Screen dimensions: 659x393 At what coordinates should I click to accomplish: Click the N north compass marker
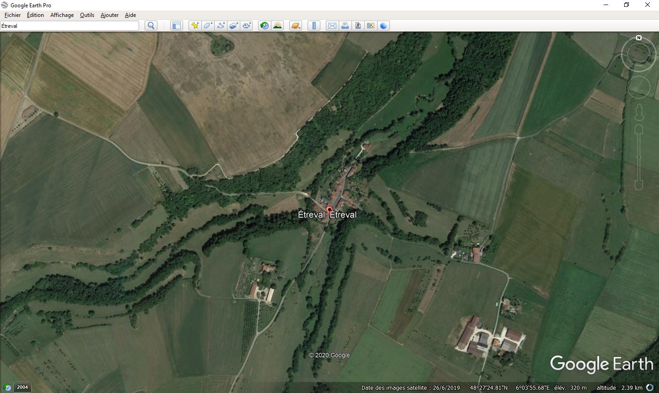tap(639, 38)
